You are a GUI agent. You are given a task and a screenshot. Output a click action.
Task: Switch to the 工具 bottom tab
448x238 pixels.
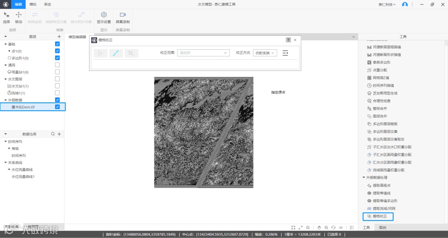coord(366,228)
